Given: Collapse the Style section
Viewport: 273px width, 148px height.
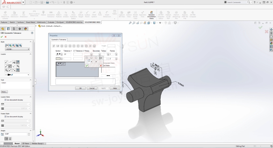Looking at the screenshot, I should (30, 42).
